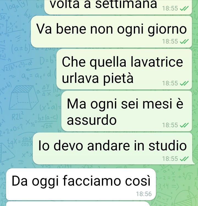Screen dimensions: 198x206
Task: Tap 18:55 timestamp under 'Io devo andare in studio'
Action: tap(170, 159)
